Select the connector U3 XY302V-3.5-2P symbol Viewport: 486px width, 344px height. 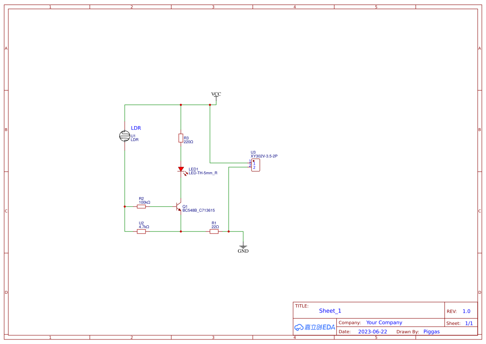(256, 165)
